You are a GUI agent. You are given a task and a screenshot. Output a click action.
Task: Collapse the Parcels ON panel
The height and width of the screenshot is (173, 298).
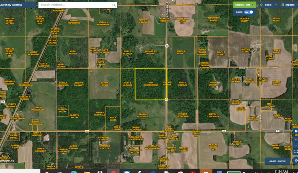point(253,5)
